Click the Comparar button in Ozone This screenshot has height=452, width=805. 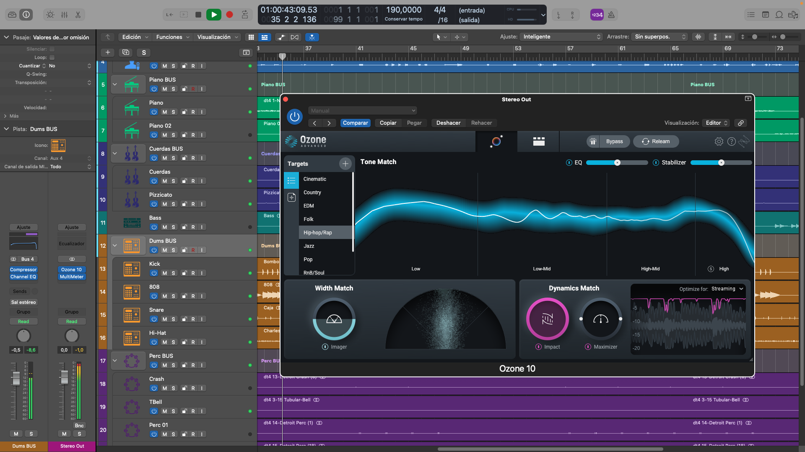(355, 123)
